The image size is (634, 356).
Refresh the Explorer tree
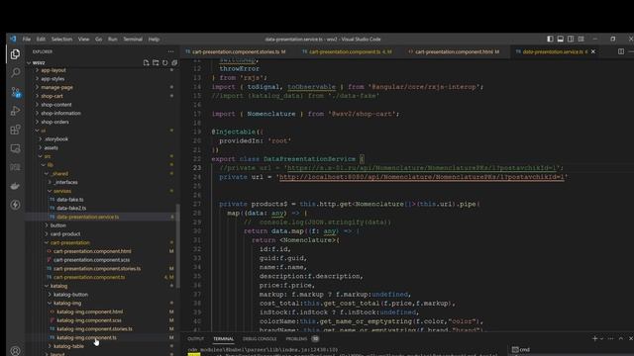coord(165,62)
